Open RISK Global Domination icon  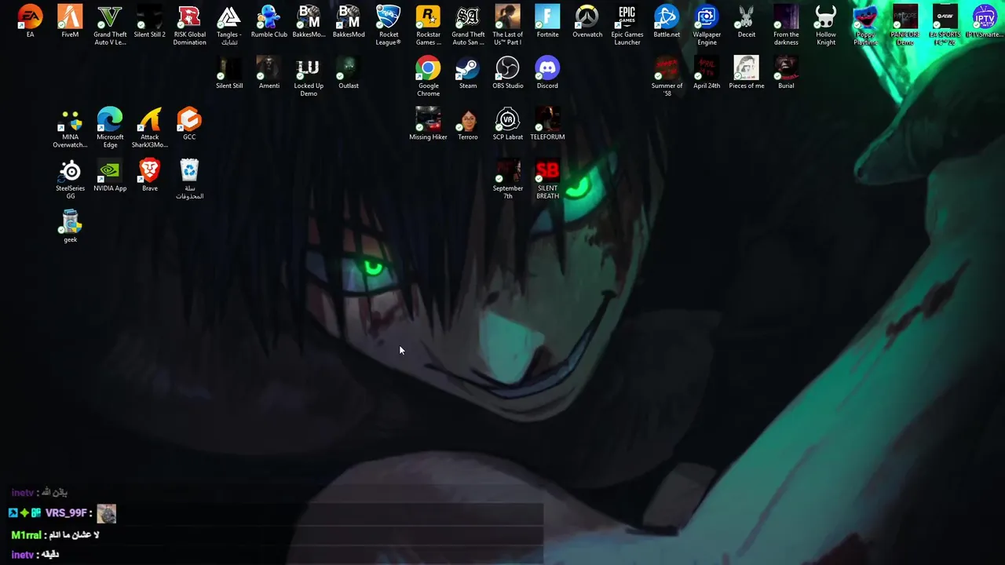(x=189, y=17)
